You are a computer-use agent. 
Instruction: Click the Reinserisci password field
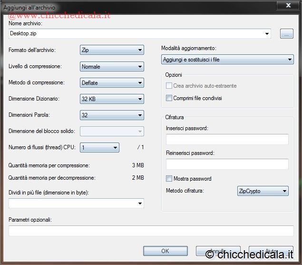[x=227, y=164]
